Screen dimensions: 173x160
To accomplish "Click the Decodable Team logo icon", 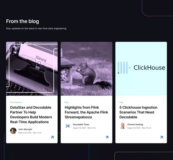I will (x=68, y=126).
